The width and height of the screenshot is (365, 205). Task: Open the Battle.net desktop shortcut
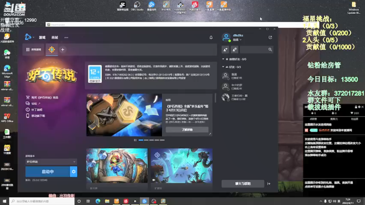click(151, 6)
